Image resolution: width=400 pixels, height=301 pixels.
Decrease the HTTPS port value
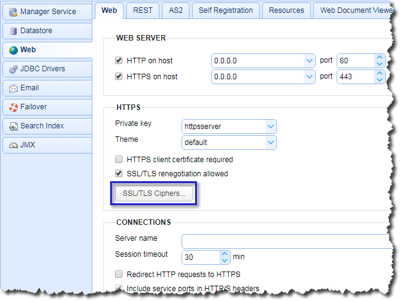click(x=380, y=80)
